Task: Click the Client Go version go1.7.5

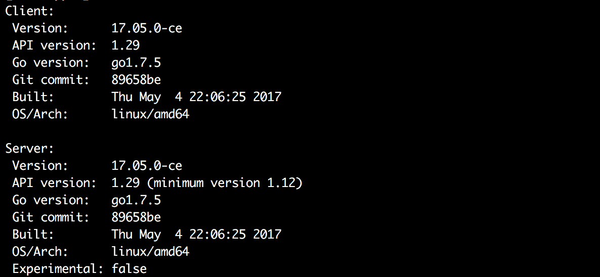Action: click(x=136, y=63)
